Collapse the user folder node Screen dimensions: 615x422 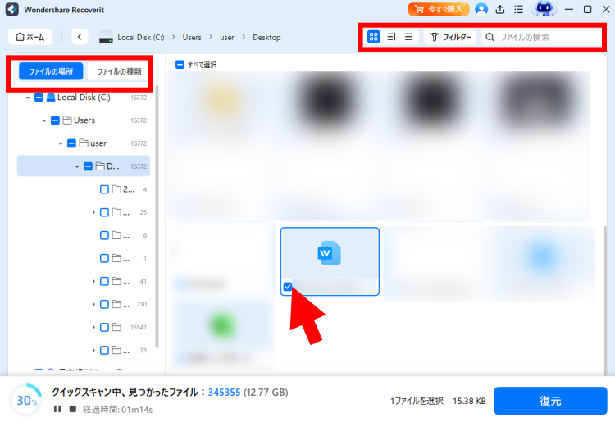pyautogui.click(x=61, y=143)
